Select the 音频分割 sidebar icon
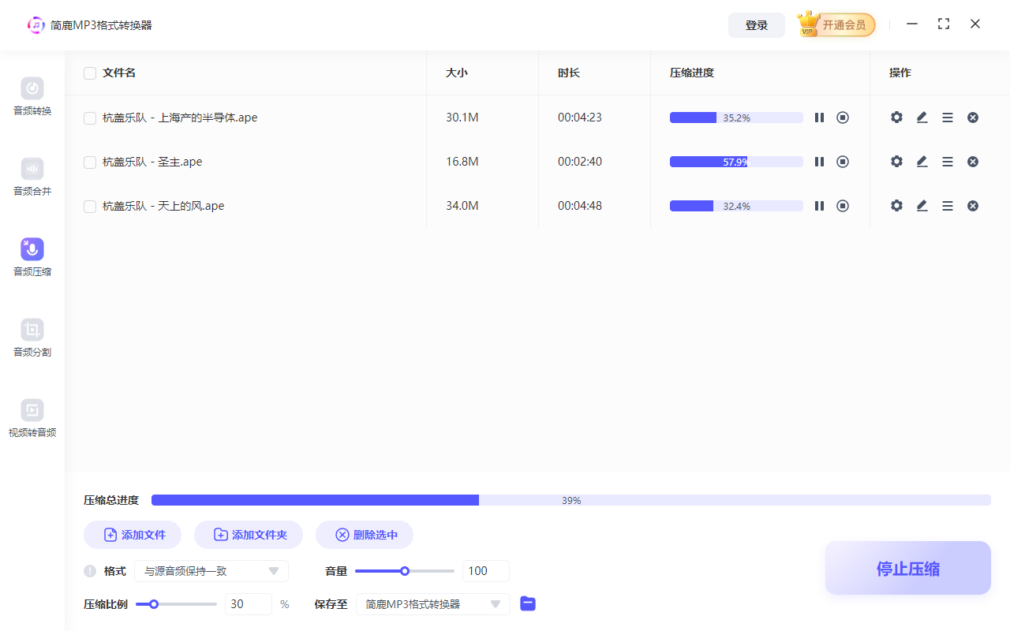The image size is (1010, 631). point(32,338)
